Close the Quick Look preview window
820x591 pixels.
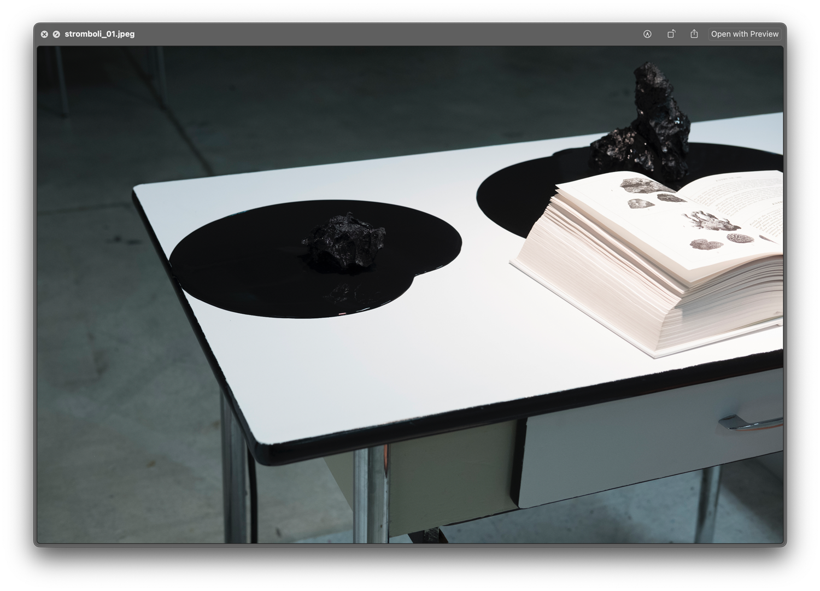click(x=44, y=34)
